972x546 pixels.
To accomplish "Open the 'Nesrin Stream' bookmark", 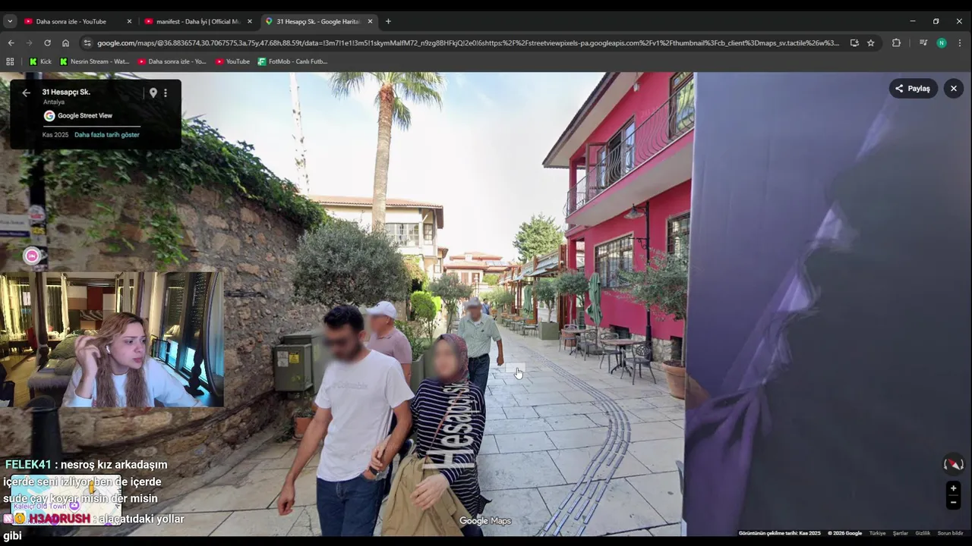I will [95, 61].
